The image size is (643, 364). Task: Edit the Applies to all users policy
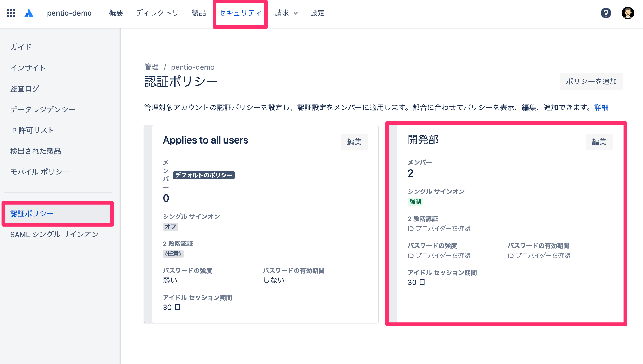(x=354, y=142)
